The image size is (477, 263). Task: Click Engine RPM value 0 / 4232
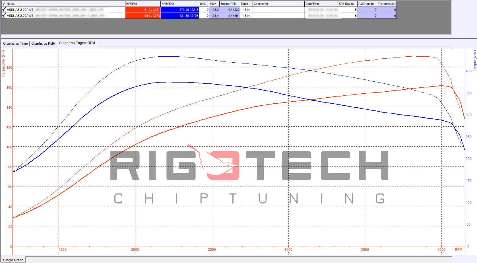click(230, 10)
